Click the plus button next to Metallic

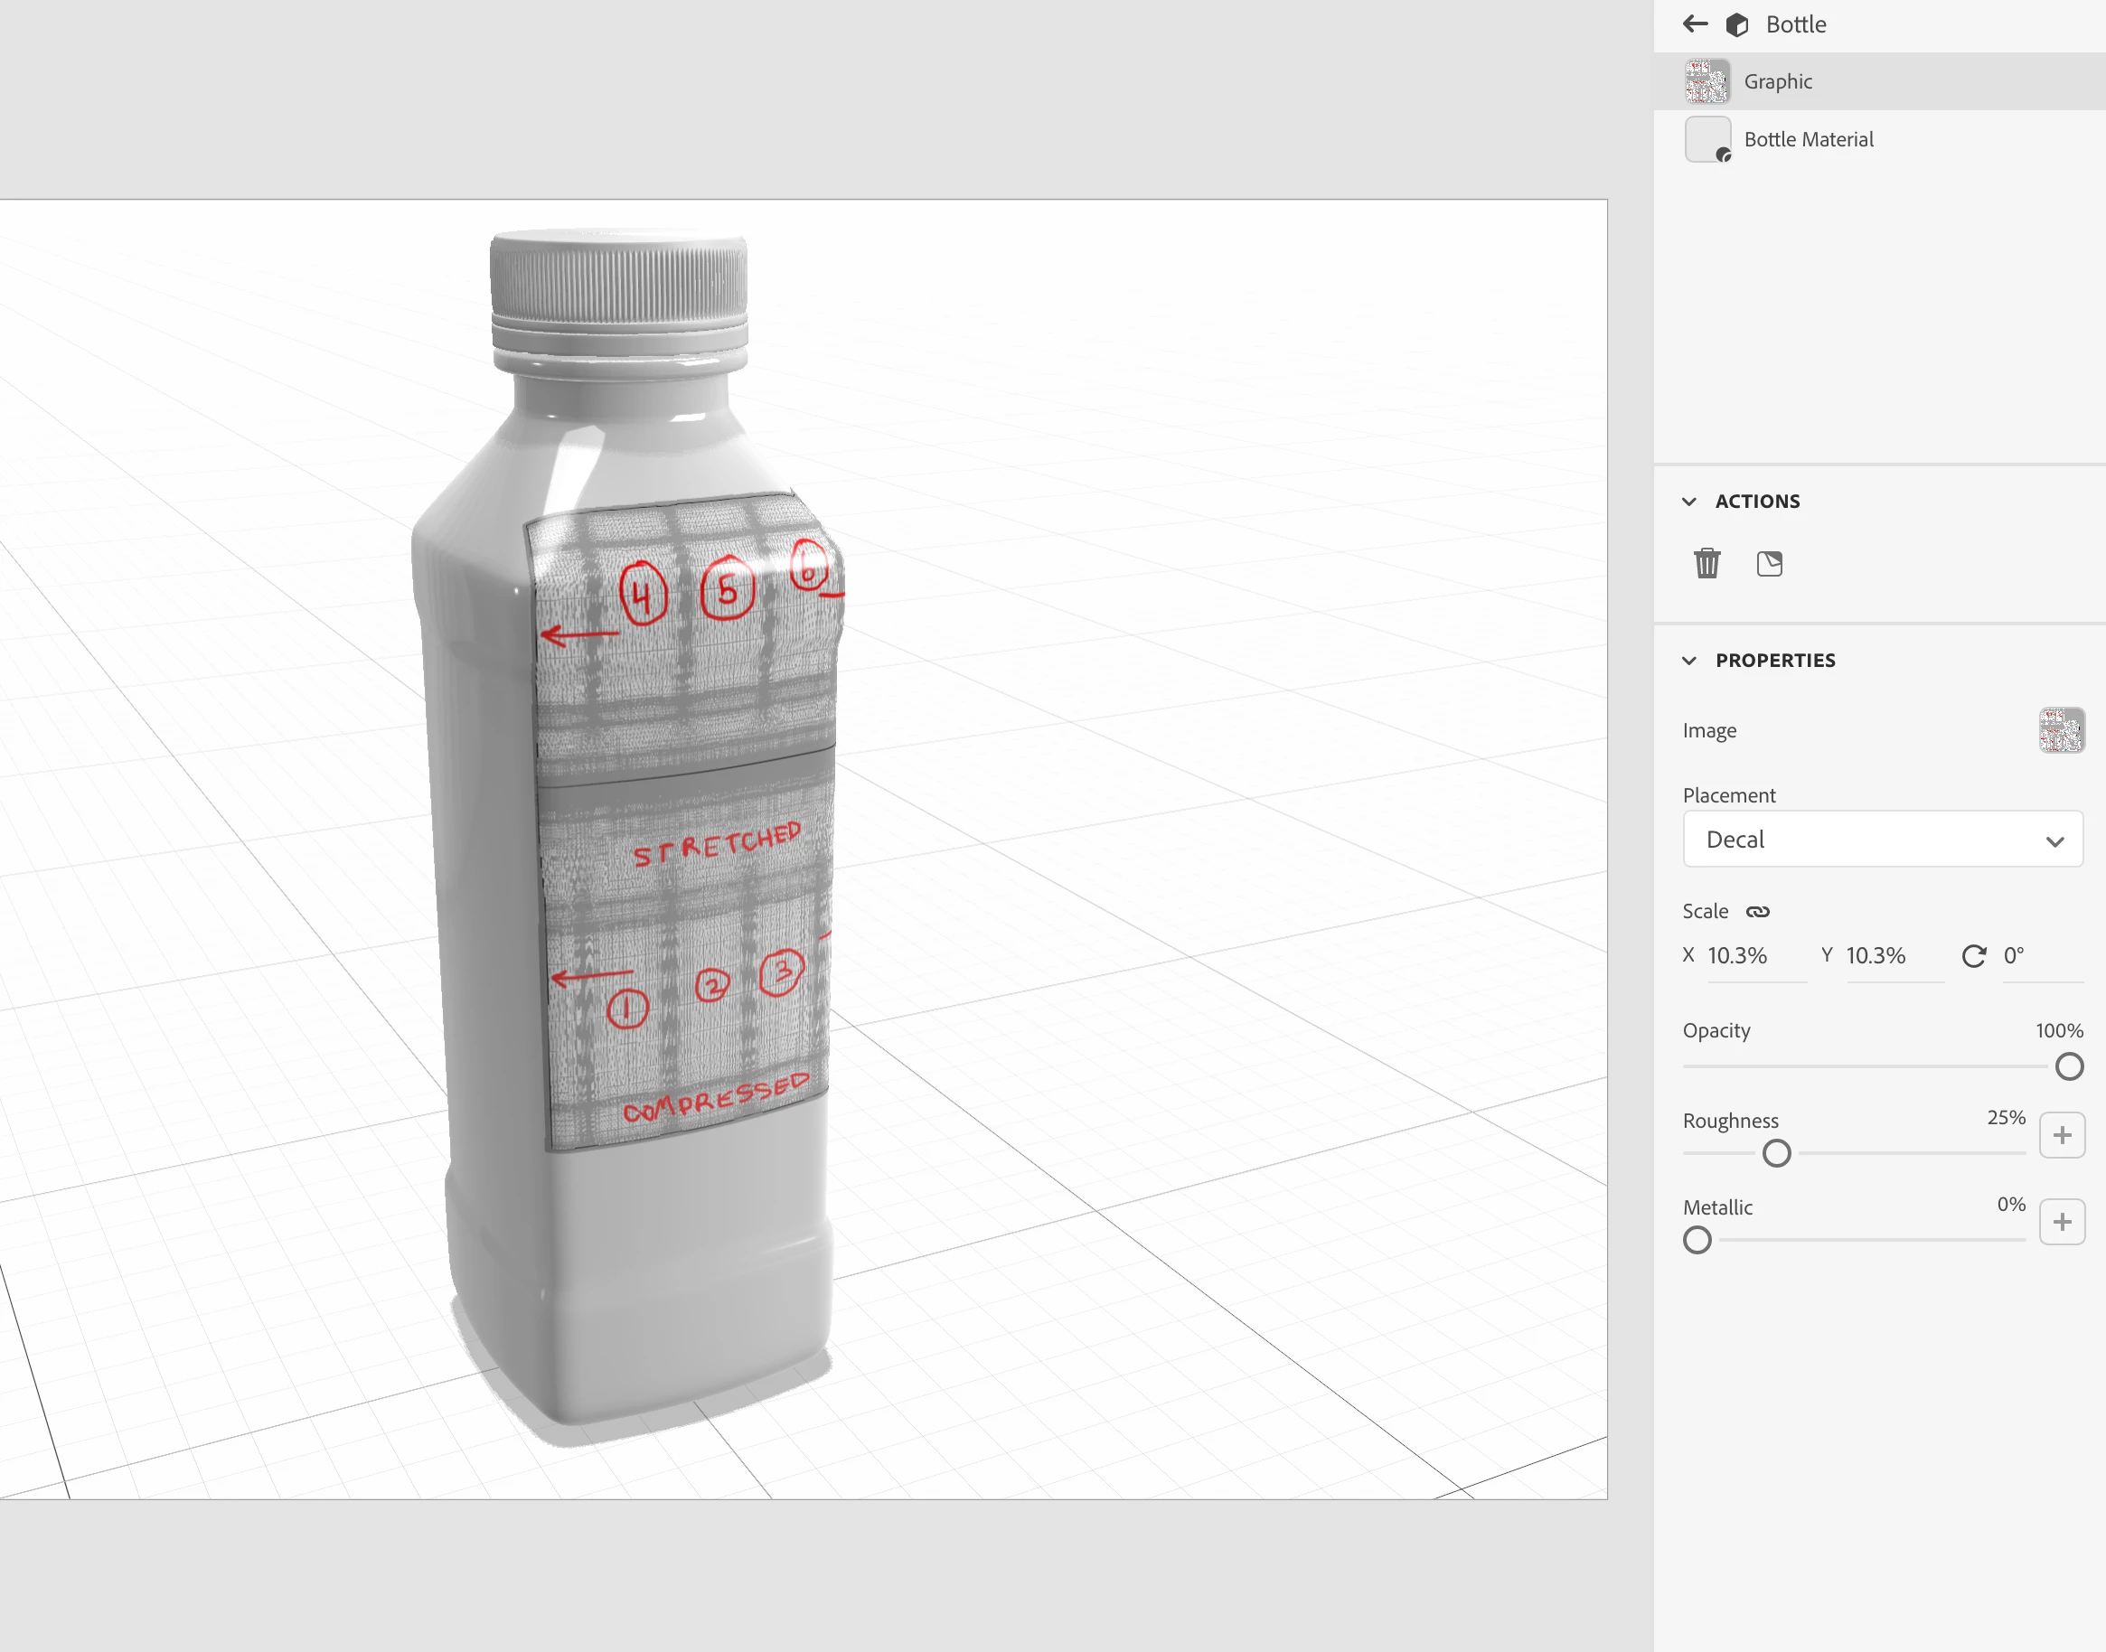coord(2062,1222)
